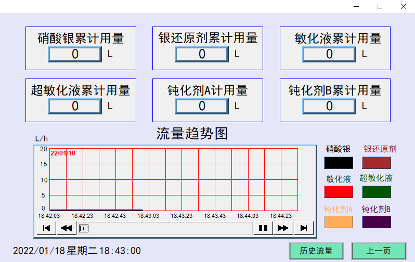Pause the flow trend chart

(263, 228)
